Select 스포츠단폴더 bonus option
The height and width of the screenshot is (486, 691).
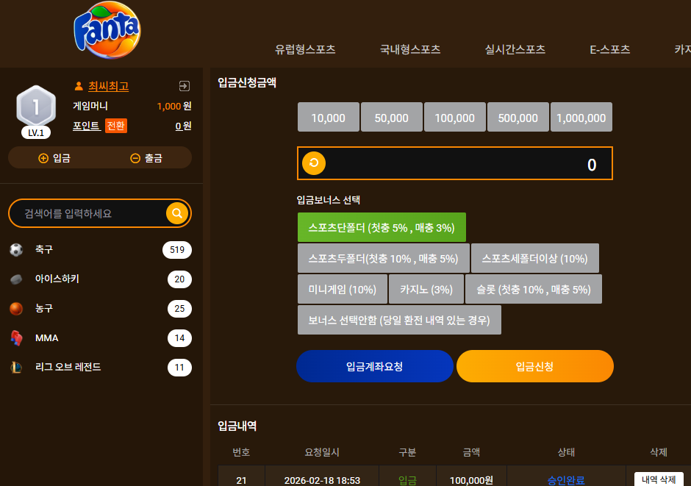[382, 227]
